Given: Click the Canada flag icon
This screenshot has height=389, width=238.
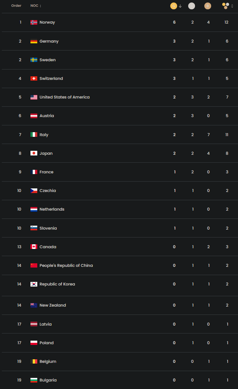Looking at the screenshot, I should (x=34, y=247).
